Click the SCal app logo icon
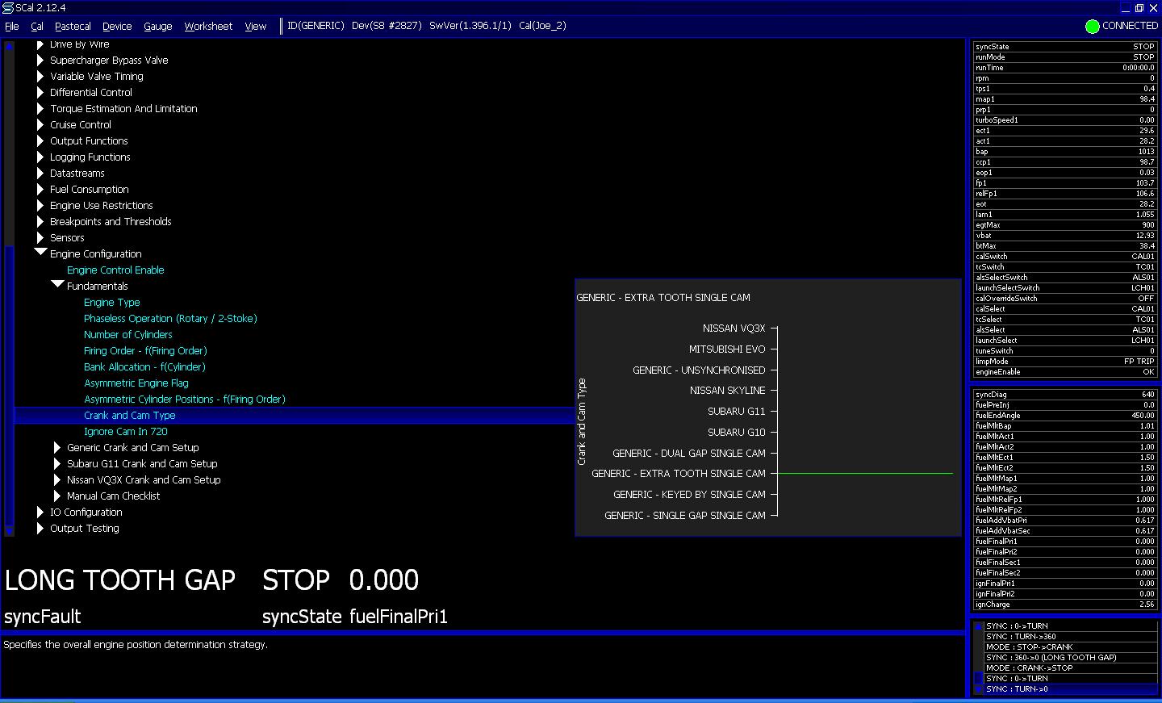Viewport: 1162px width, 703px height. pos(7,8)
